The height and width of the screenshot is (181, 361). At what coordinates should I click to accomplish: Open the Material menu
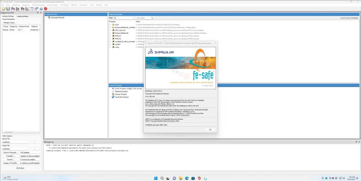[x=74, y=5]
